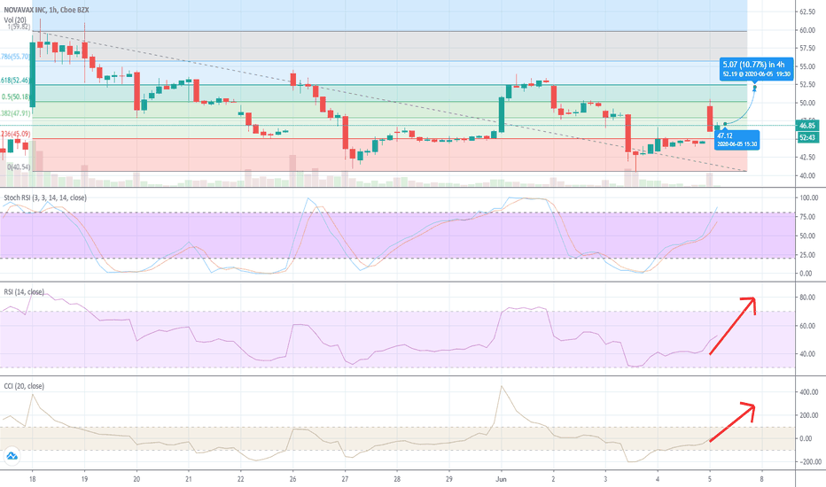Click date 27 on the time axis
The image size is (826, 487).
click(345, 479)
